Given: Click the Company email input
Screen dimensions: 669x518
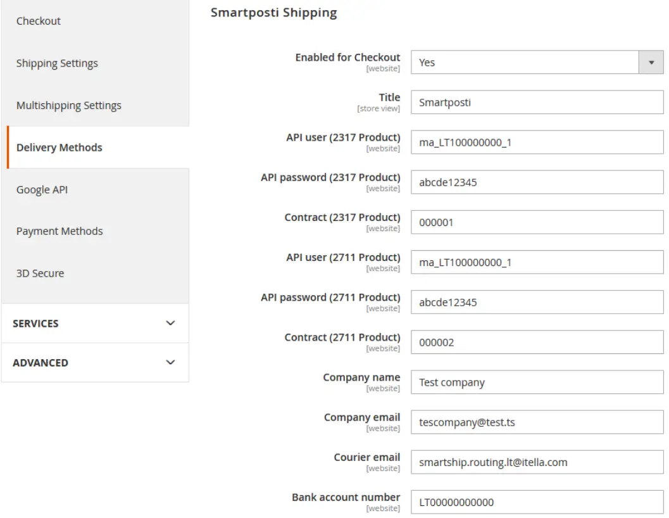Looking at the screenshot, I should (537, 422).
